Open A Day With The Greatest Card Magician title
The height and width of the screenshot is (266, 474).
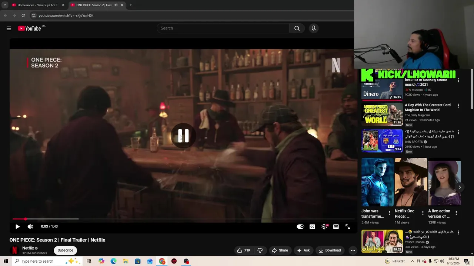click(x=428, y=108)
